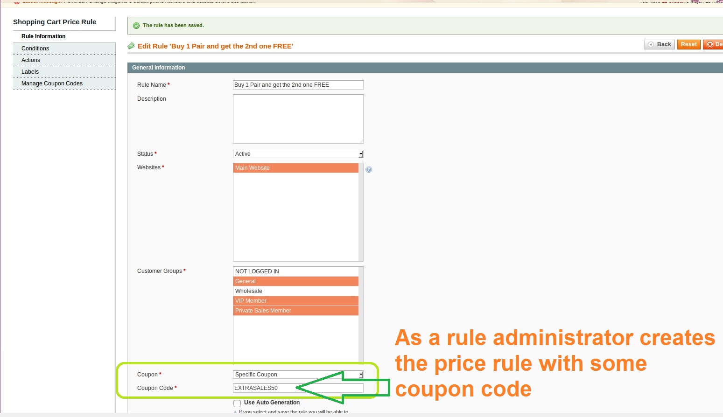Select the Wholesale customer group
This screenshot has width=723, height=417.
click(296, 291)
